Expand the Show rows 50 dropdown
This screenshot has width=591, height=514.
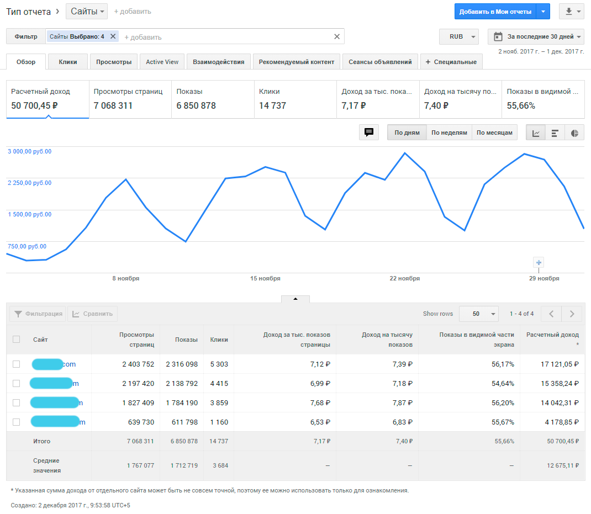[x=478, y=314]
